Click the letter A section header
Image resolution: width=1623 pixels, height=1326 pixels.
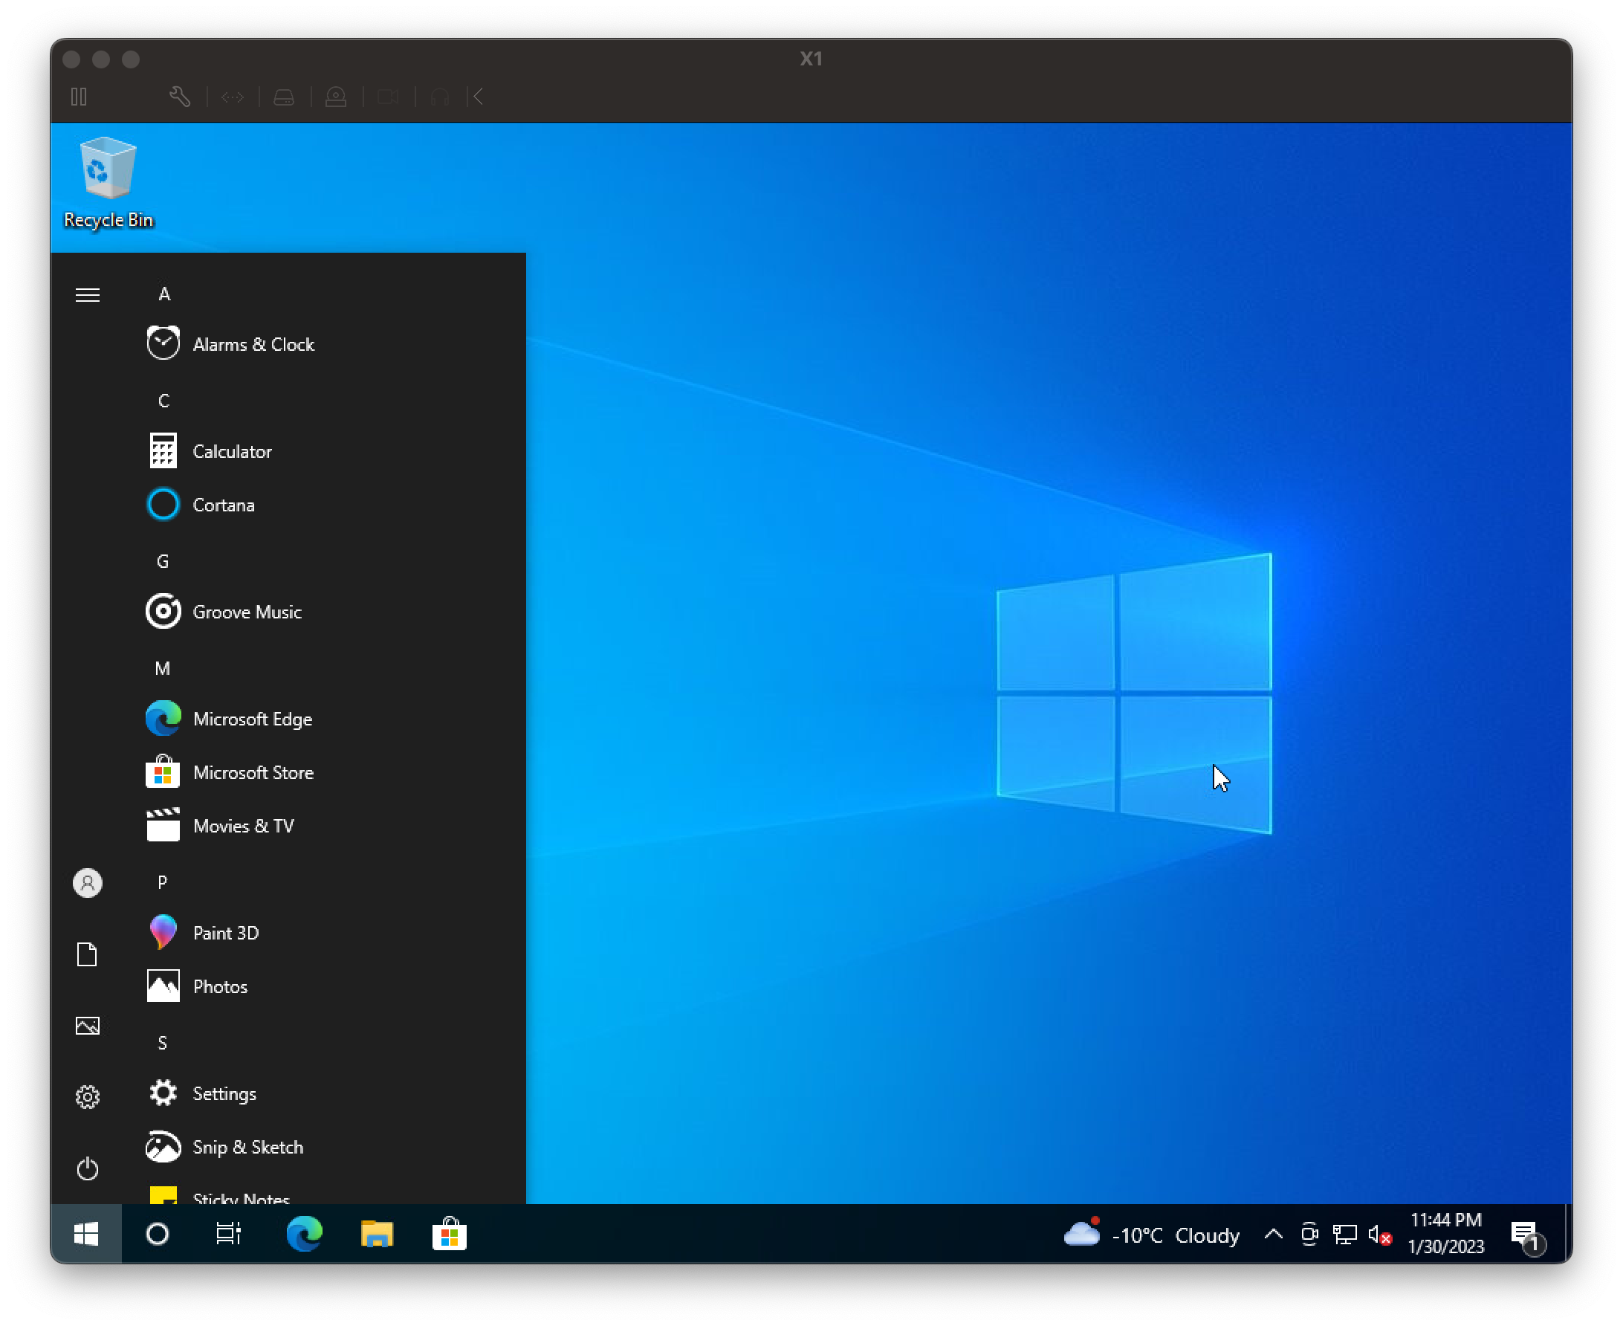pyautogui.click(x=164, y=294)
